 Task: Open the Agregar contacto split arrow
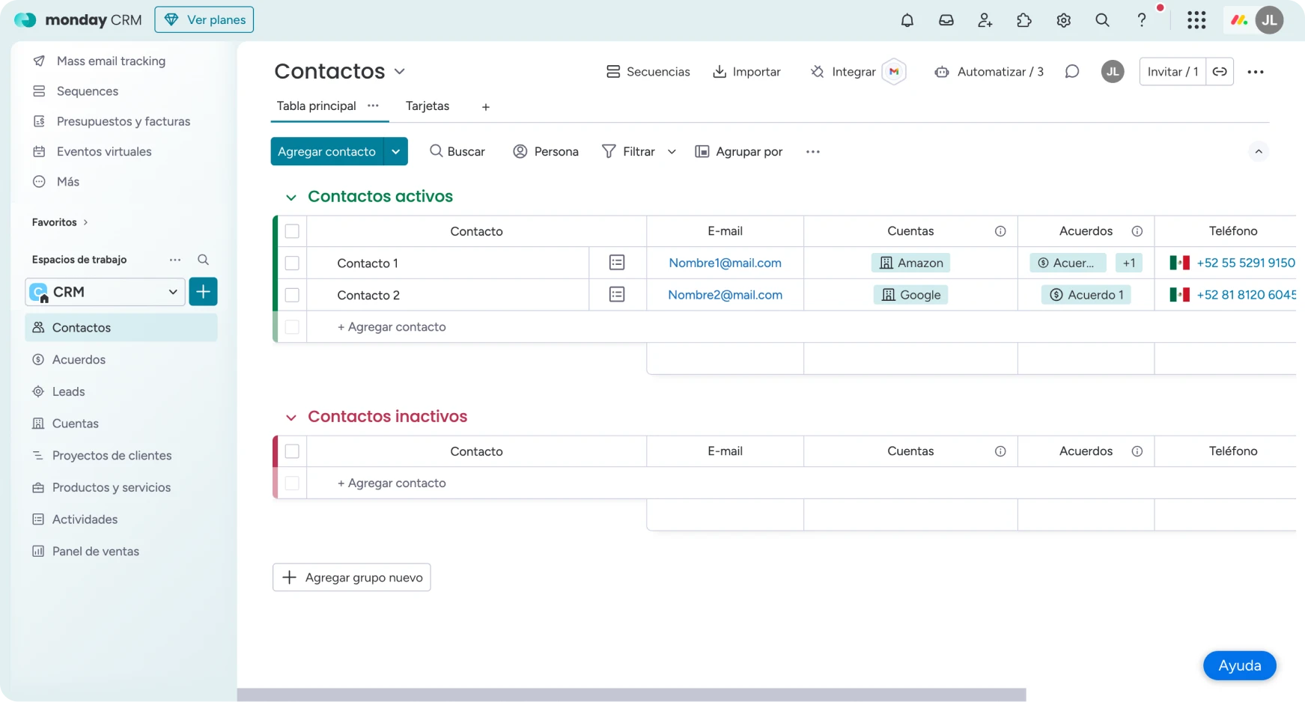[x=395, y=151]
